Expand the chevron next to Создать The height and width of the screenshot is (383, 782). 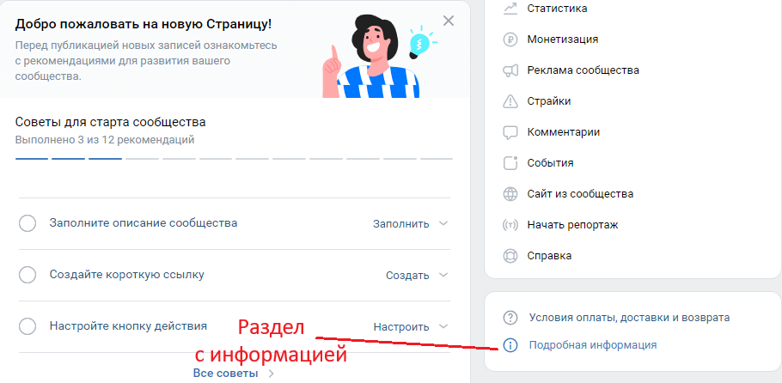pos(443,276)
